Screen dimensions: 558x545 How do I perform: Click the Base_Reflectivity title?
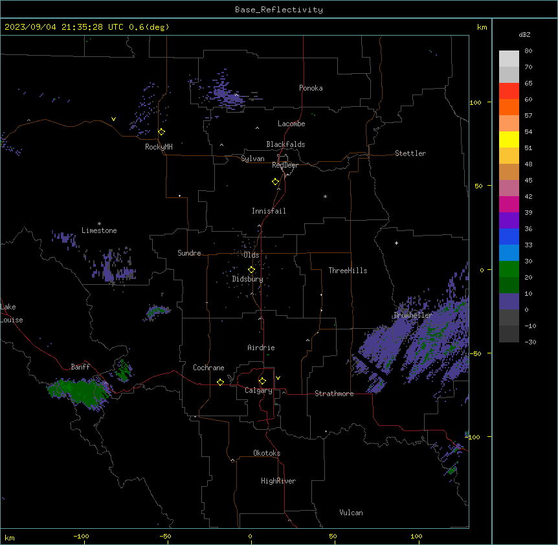(x=279, y=10)
